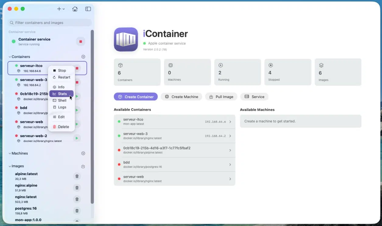The image size is (382, 226).
Task: Choose Stop in the context menu
Action: tap(61, 70)
